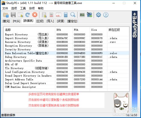Open the calculator tool
The width and height of the screenshot is (141, 118).
pos(66,15)
